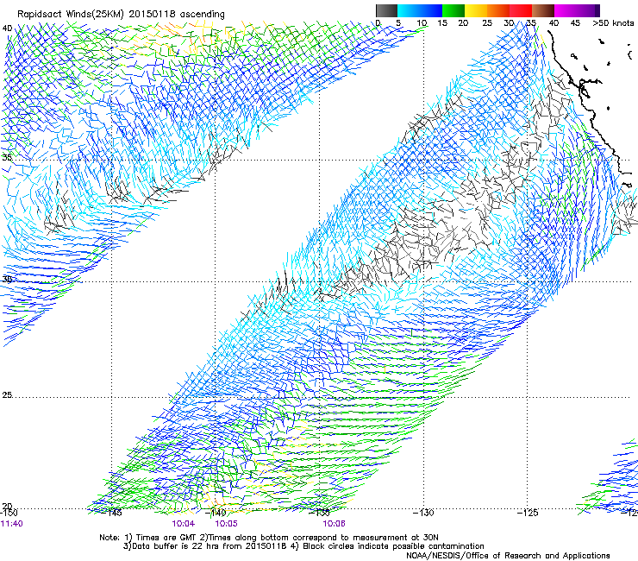The image size is (638, 561).
Task: Click the legend's '15' knots label
Action: (x=442, y=23)
